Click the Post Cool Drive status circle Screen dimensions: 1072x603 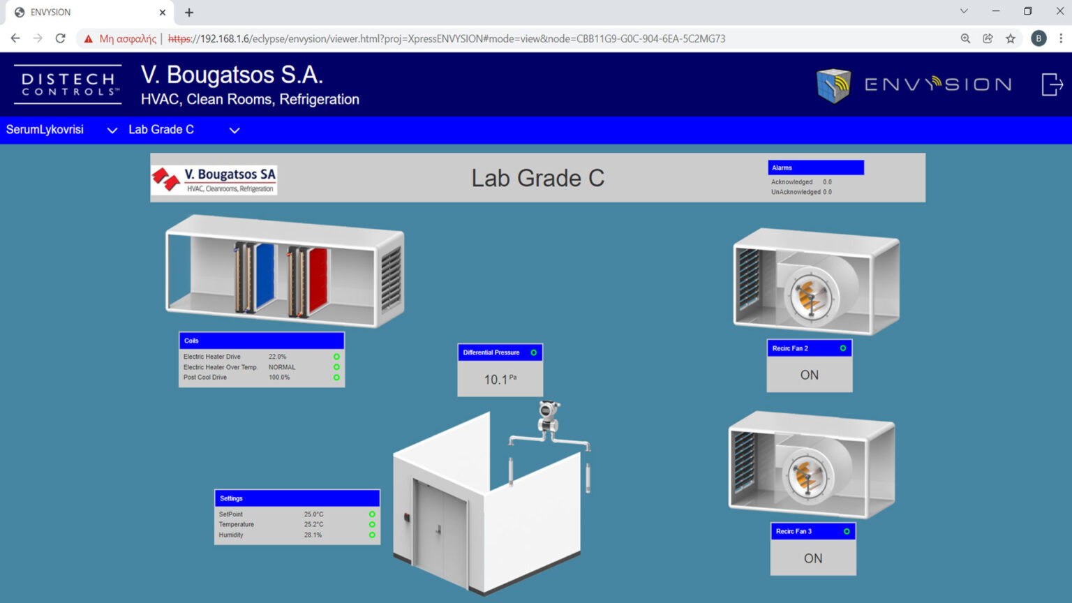336,378
